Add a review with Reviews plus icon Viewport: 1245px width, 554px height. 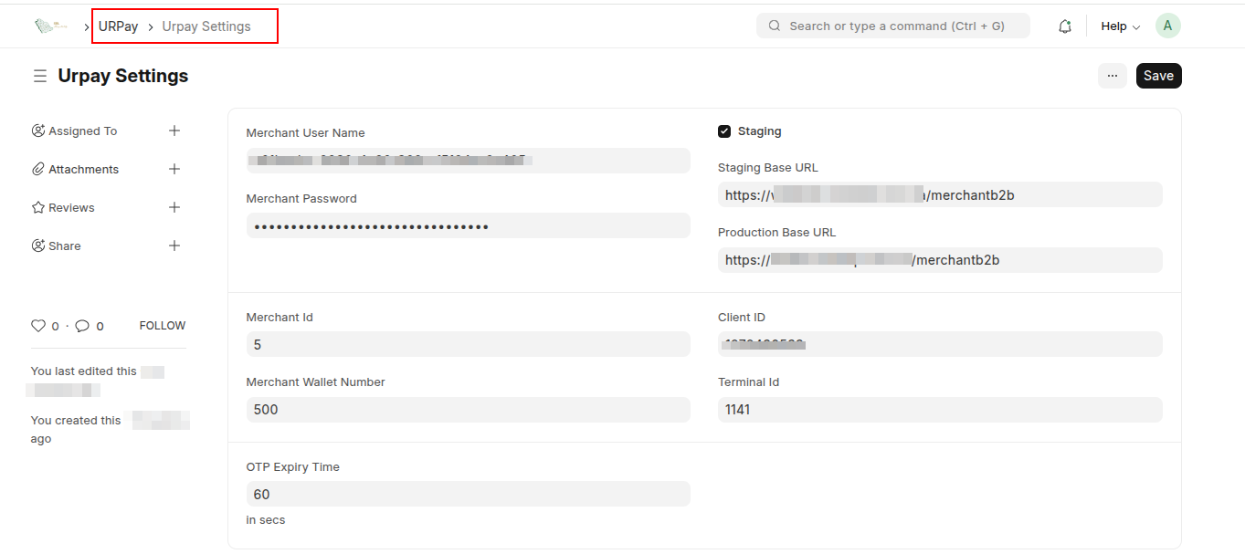tap(174, 207)
